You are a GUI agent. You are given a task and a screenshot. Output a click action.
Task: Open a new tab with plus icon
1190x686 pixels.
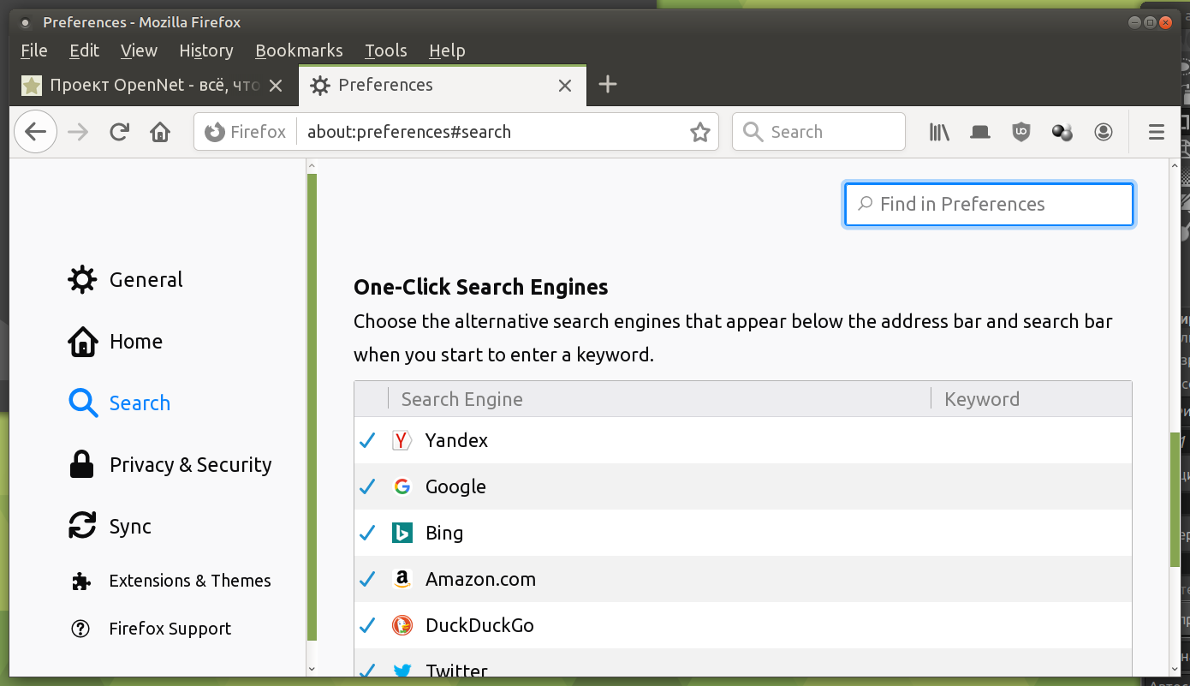click(x=607, y=84)
